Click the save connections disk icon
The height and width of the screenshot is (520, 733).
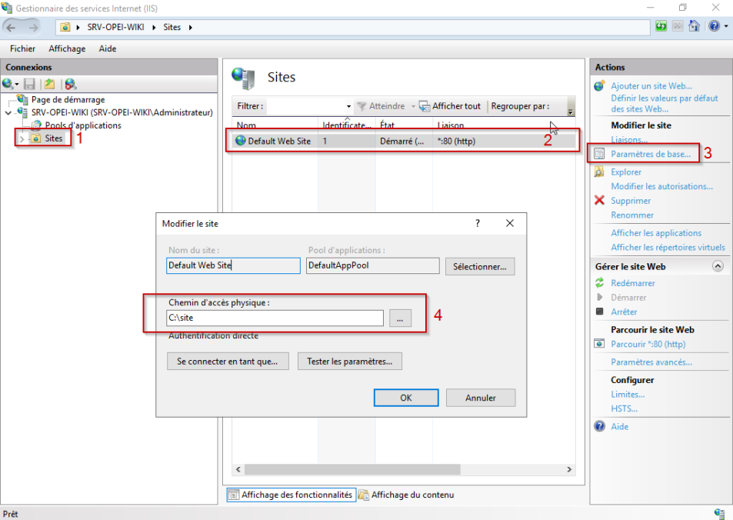coord(29,84)
